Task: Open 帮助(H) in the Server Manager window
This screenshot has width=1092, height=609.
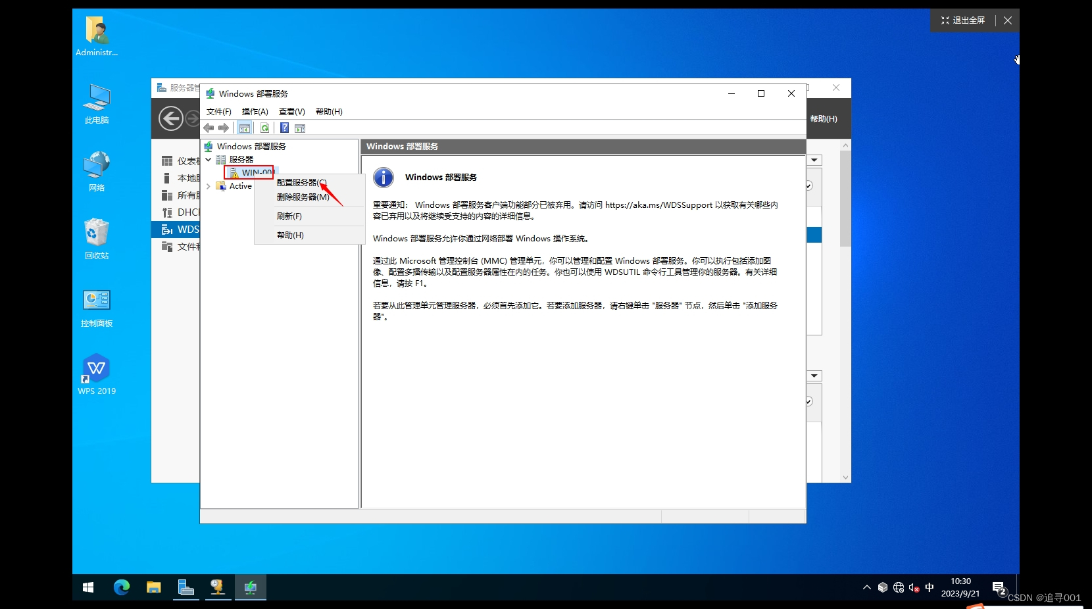Action: [x=824, y=119]
